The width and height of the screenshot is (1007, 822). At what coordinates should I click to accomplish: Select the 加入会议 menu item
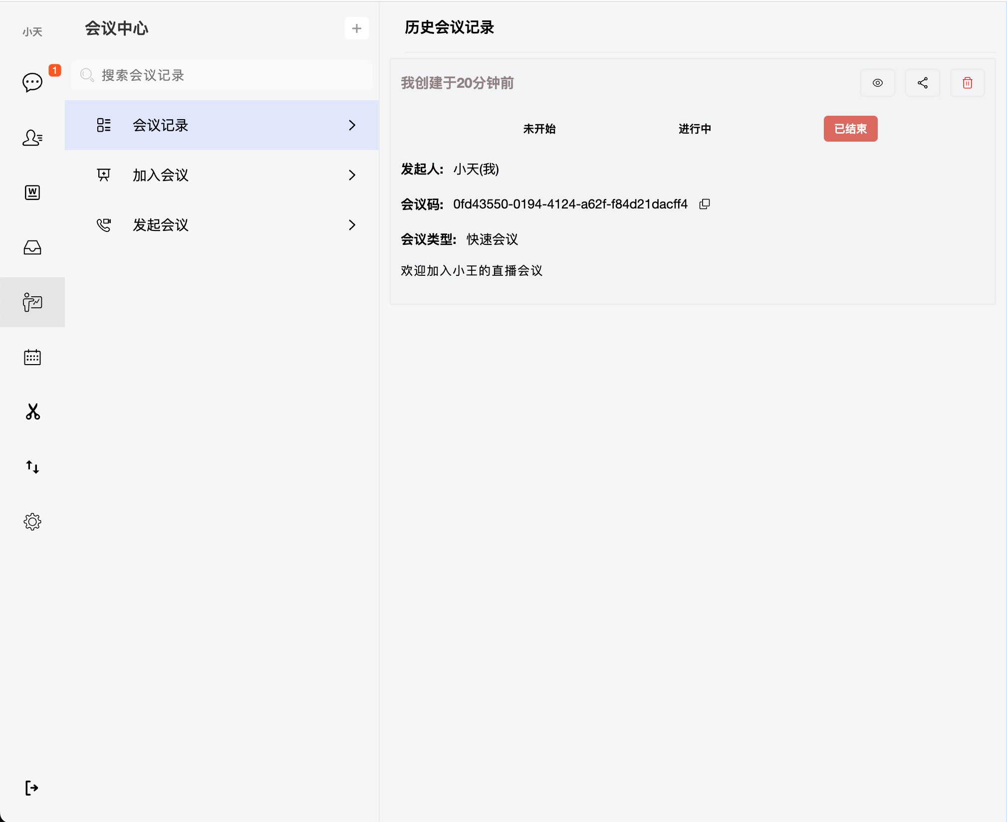pyautogui.click(x=222, y=175)
